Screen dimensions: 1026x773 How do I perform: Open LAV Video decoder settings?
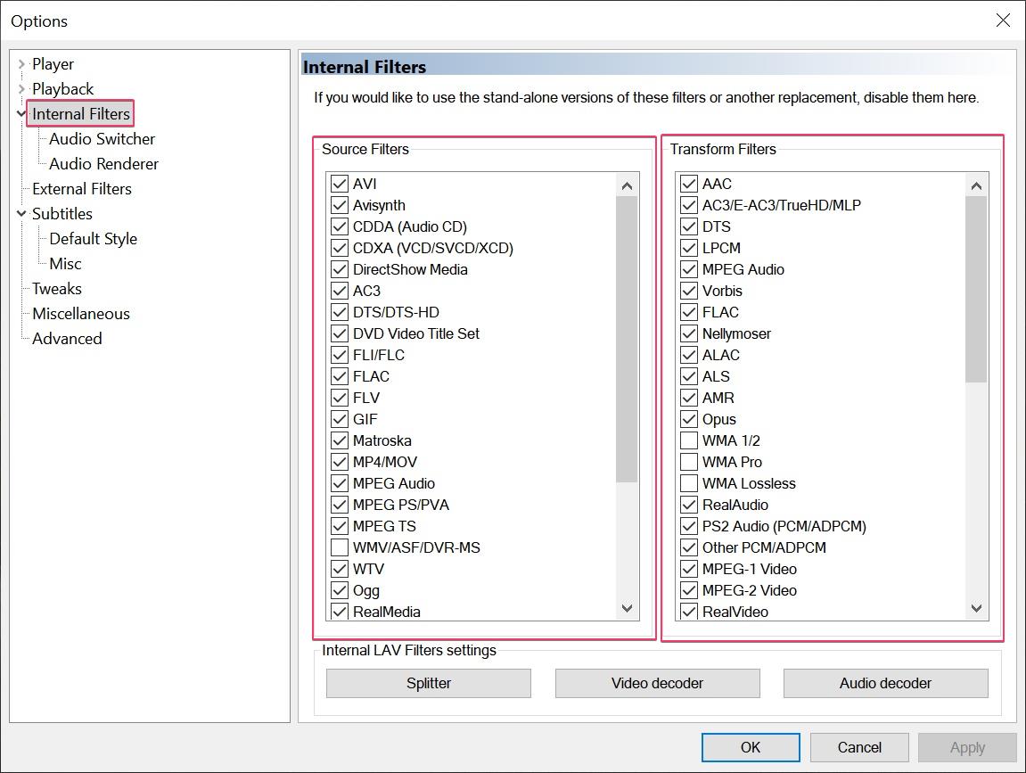click(658, 683)
